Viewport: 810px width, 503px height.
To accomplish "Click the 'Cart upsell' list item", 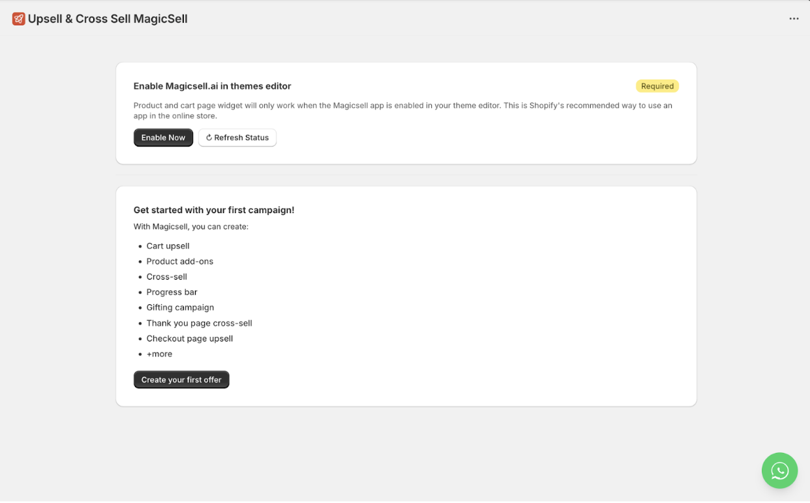I will point(168,246).
